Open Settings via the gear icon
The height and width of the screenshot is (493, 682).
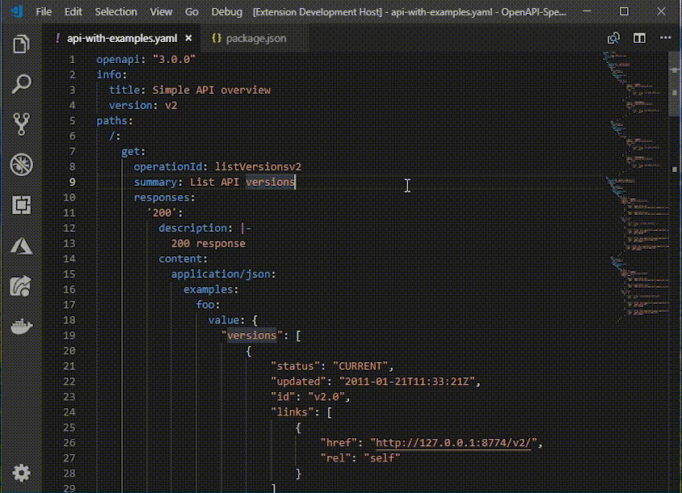pos(22,473)
